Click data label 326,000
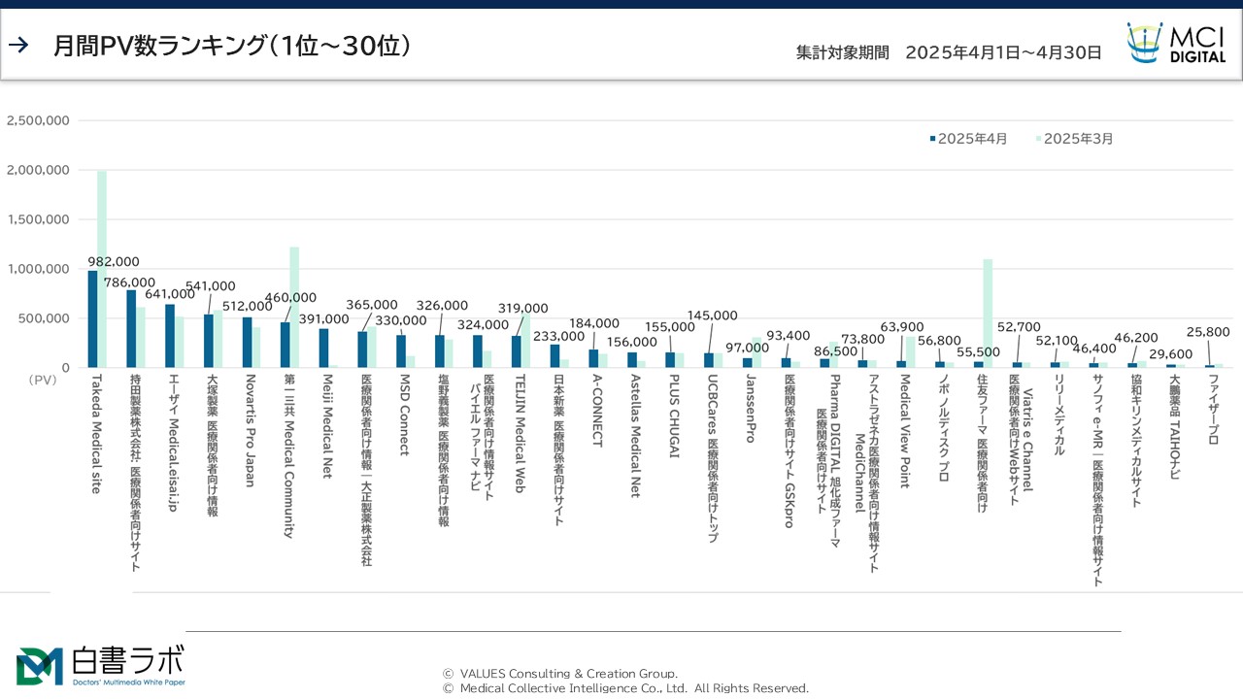This screenshot has height=699, width=1243. pyautogui.click(x=442, y=305)
